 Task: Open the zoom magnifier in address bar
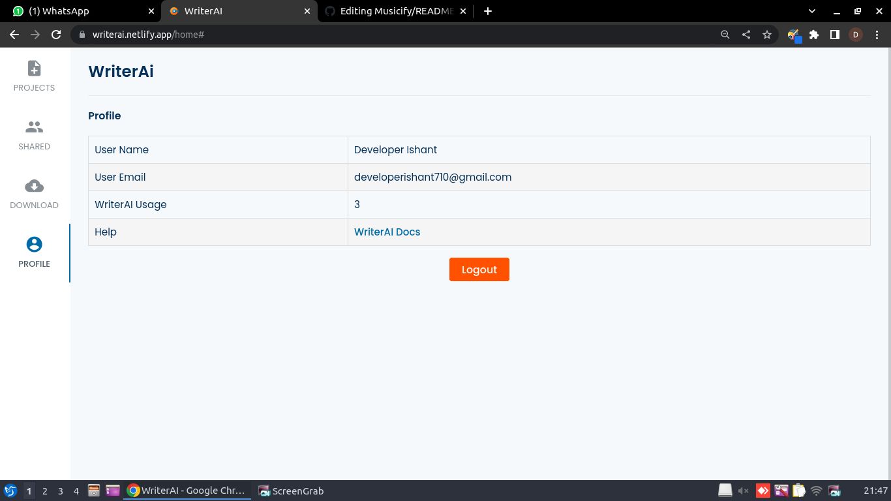coord(725,35)
